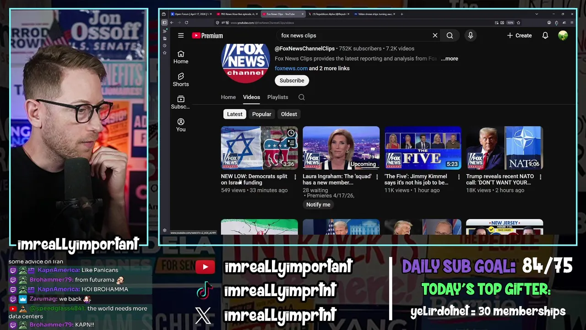Expand channel description with ...more

[449, 59]
